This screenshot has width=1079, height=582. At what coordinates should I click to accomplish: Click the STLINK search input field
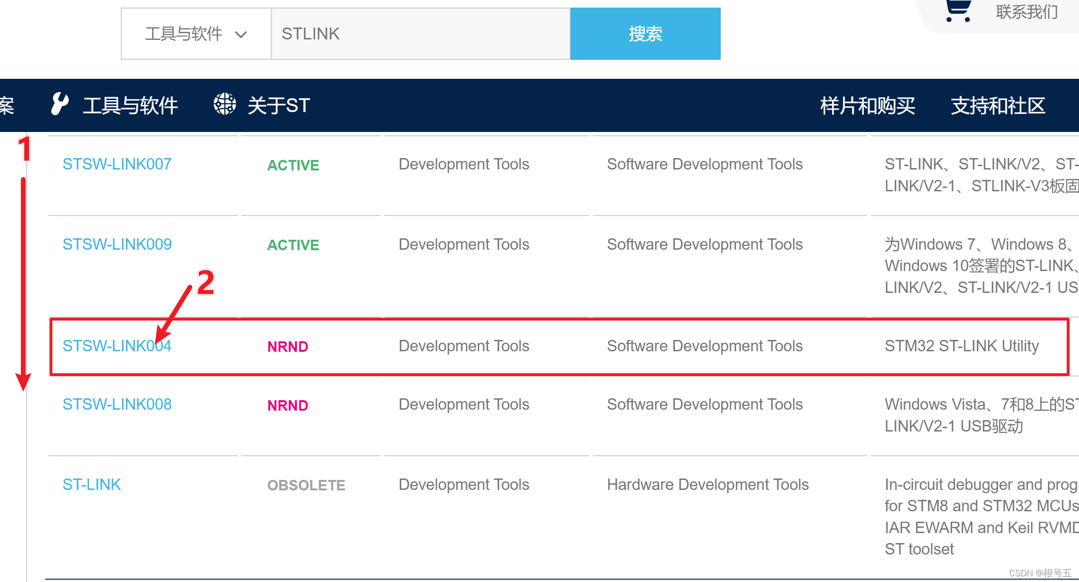click(x=420, y=34)
